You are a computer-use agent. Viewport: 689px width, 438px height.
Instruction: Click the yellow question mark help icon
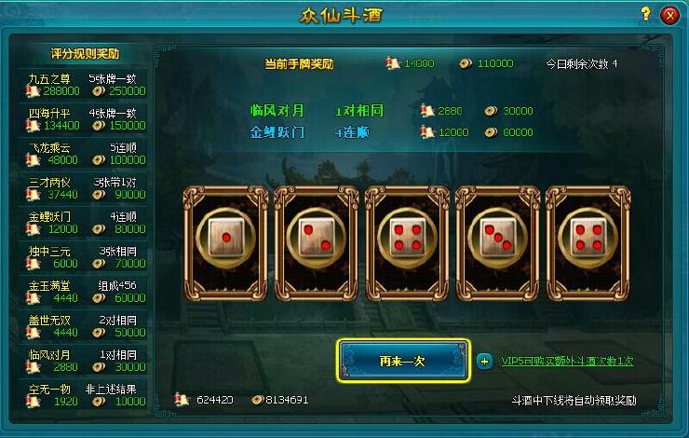pos(645,15)
